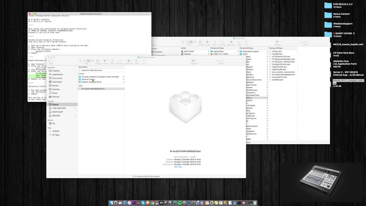The width and height of the screenshot is (366, 206).
Task: Click Share icon in M-Audio Firewire window
Action: point(112,61)
